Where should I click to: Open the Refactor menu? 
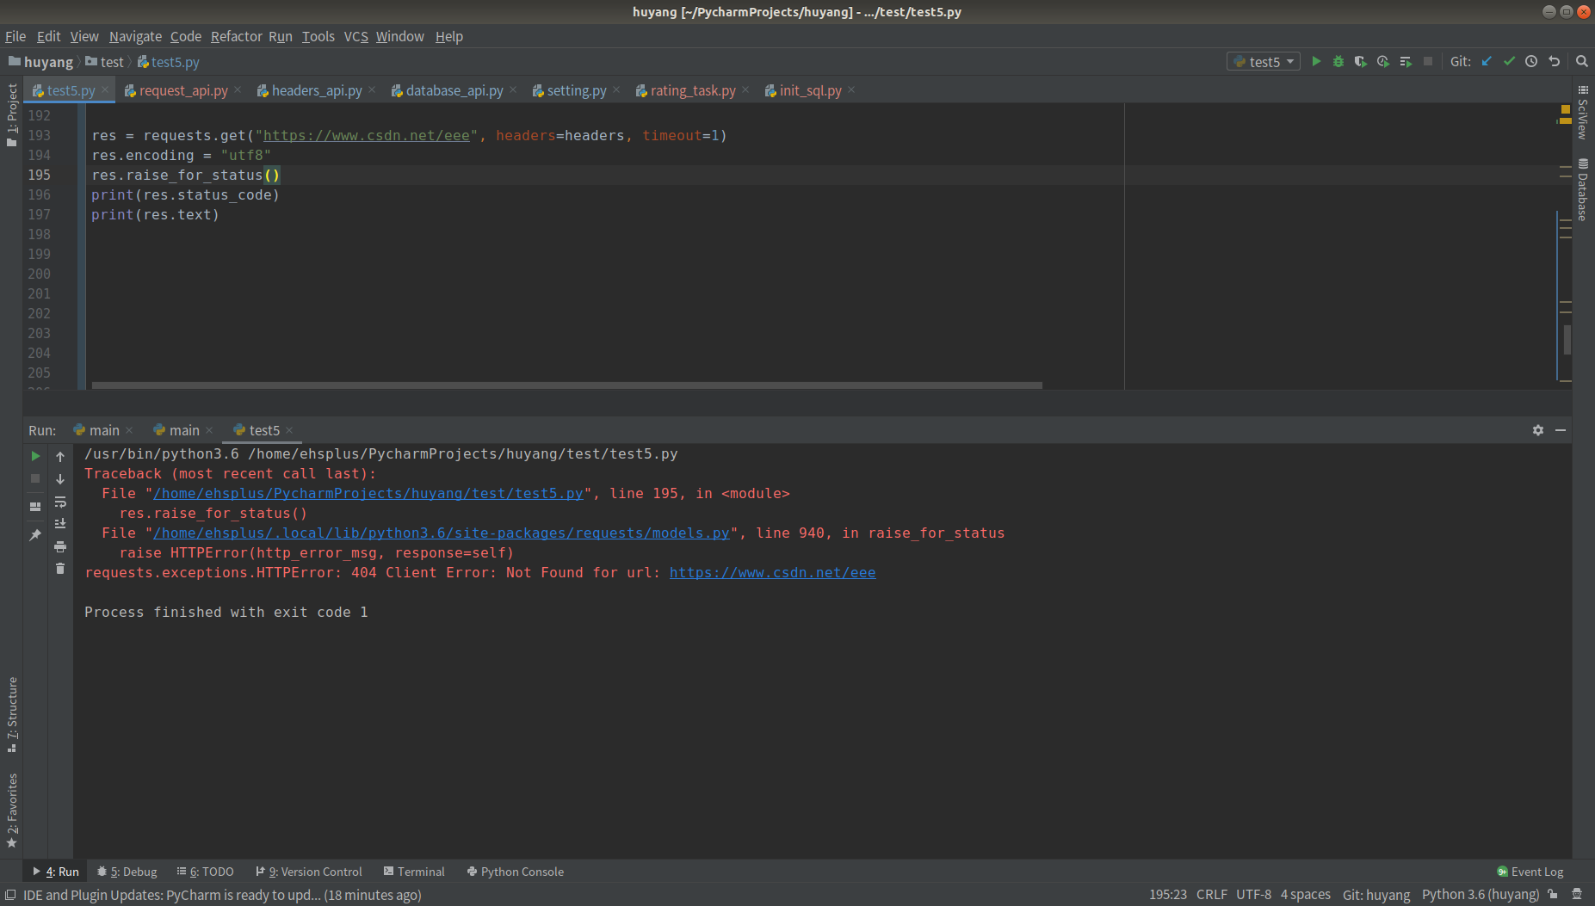point(237,36)
